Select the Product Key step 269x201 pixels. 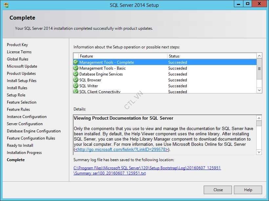17,44
